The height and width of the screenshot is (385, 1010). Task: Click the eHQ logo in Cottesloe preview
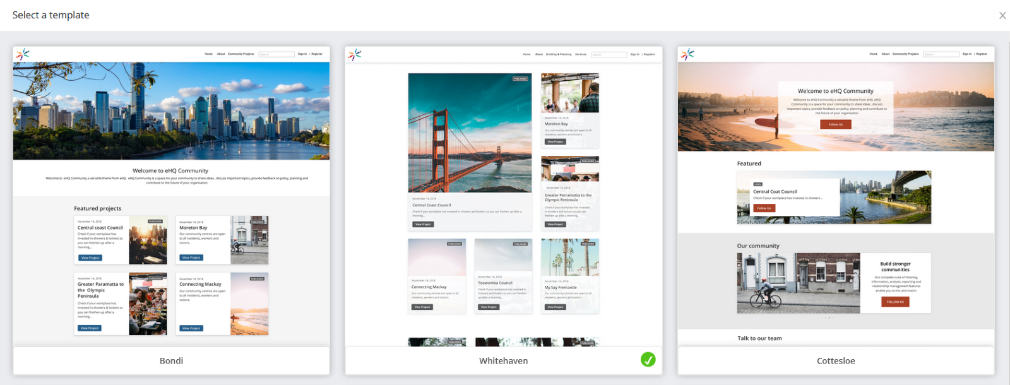tap(687, 54)
